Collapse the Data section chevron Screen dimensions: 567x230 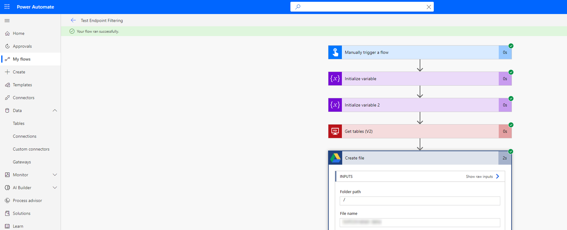pyautogui.click(x=55, y=111)
